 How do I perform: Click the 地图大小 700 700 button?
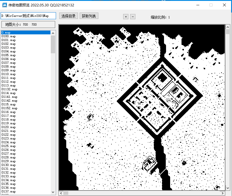pyautogui.click(x=28, y=24)
